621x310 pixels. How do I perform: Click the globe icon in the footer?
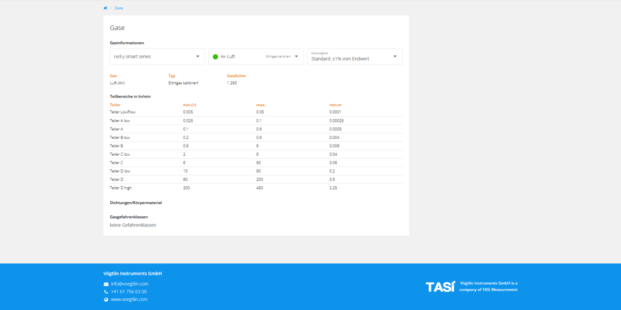coord(106,299)
